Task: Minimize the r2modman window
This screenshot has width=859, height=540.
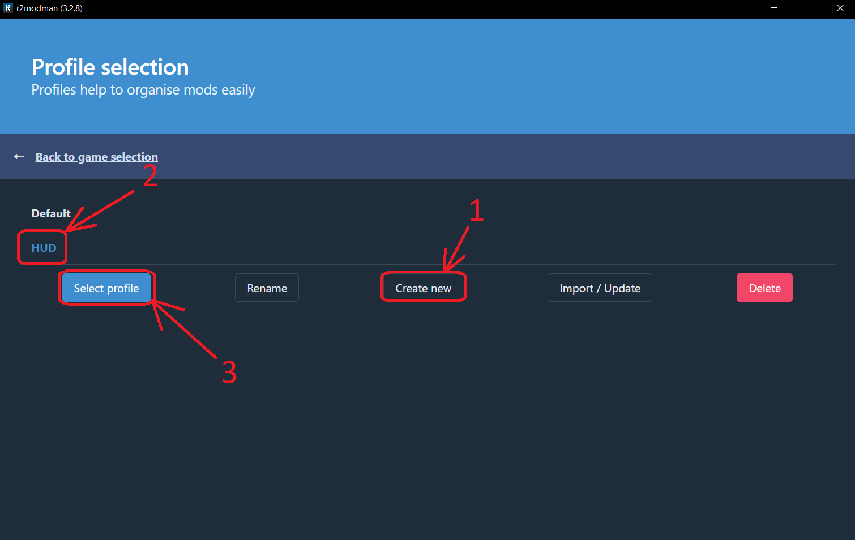Action: (774, 8)
